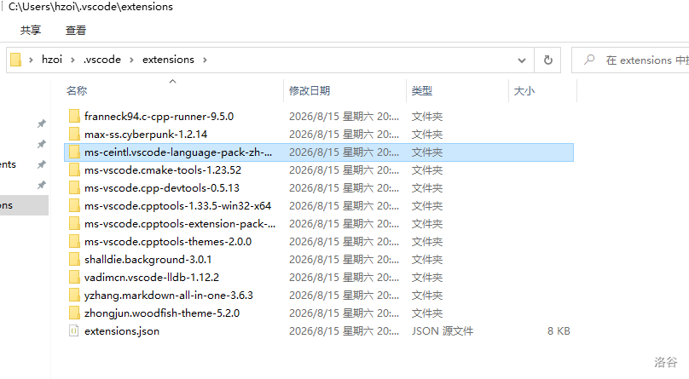Click the vadimcn.vscode-lldb-1.12.2 folder icon
This screenshot has height=379, width=689.
click(x=74, y=278)
